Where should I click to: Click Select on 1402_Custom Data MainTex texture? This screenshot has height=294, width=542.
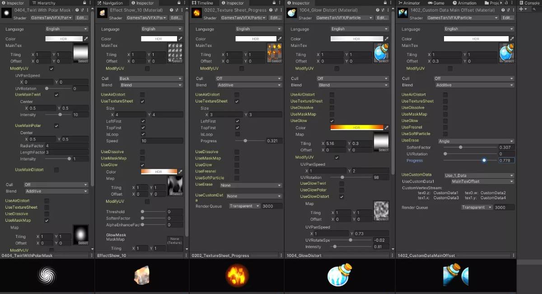point(509,61)
